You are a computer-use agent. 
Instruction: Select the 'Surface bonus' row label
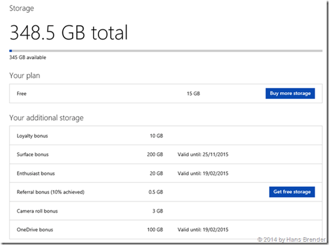click(x=33, y=154)
